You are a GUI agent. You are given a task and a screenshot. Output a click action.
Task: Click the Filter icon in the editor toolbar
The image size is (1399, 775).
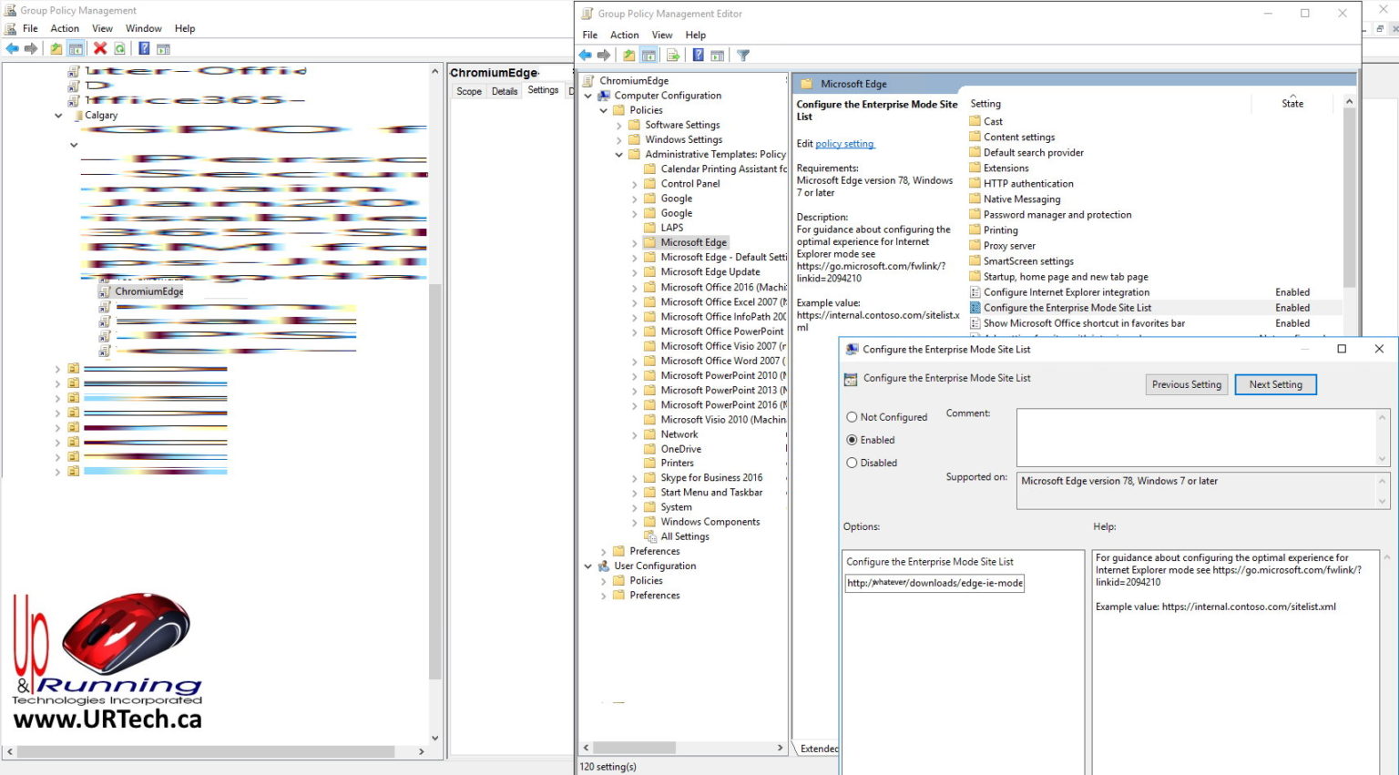(742, 55)
